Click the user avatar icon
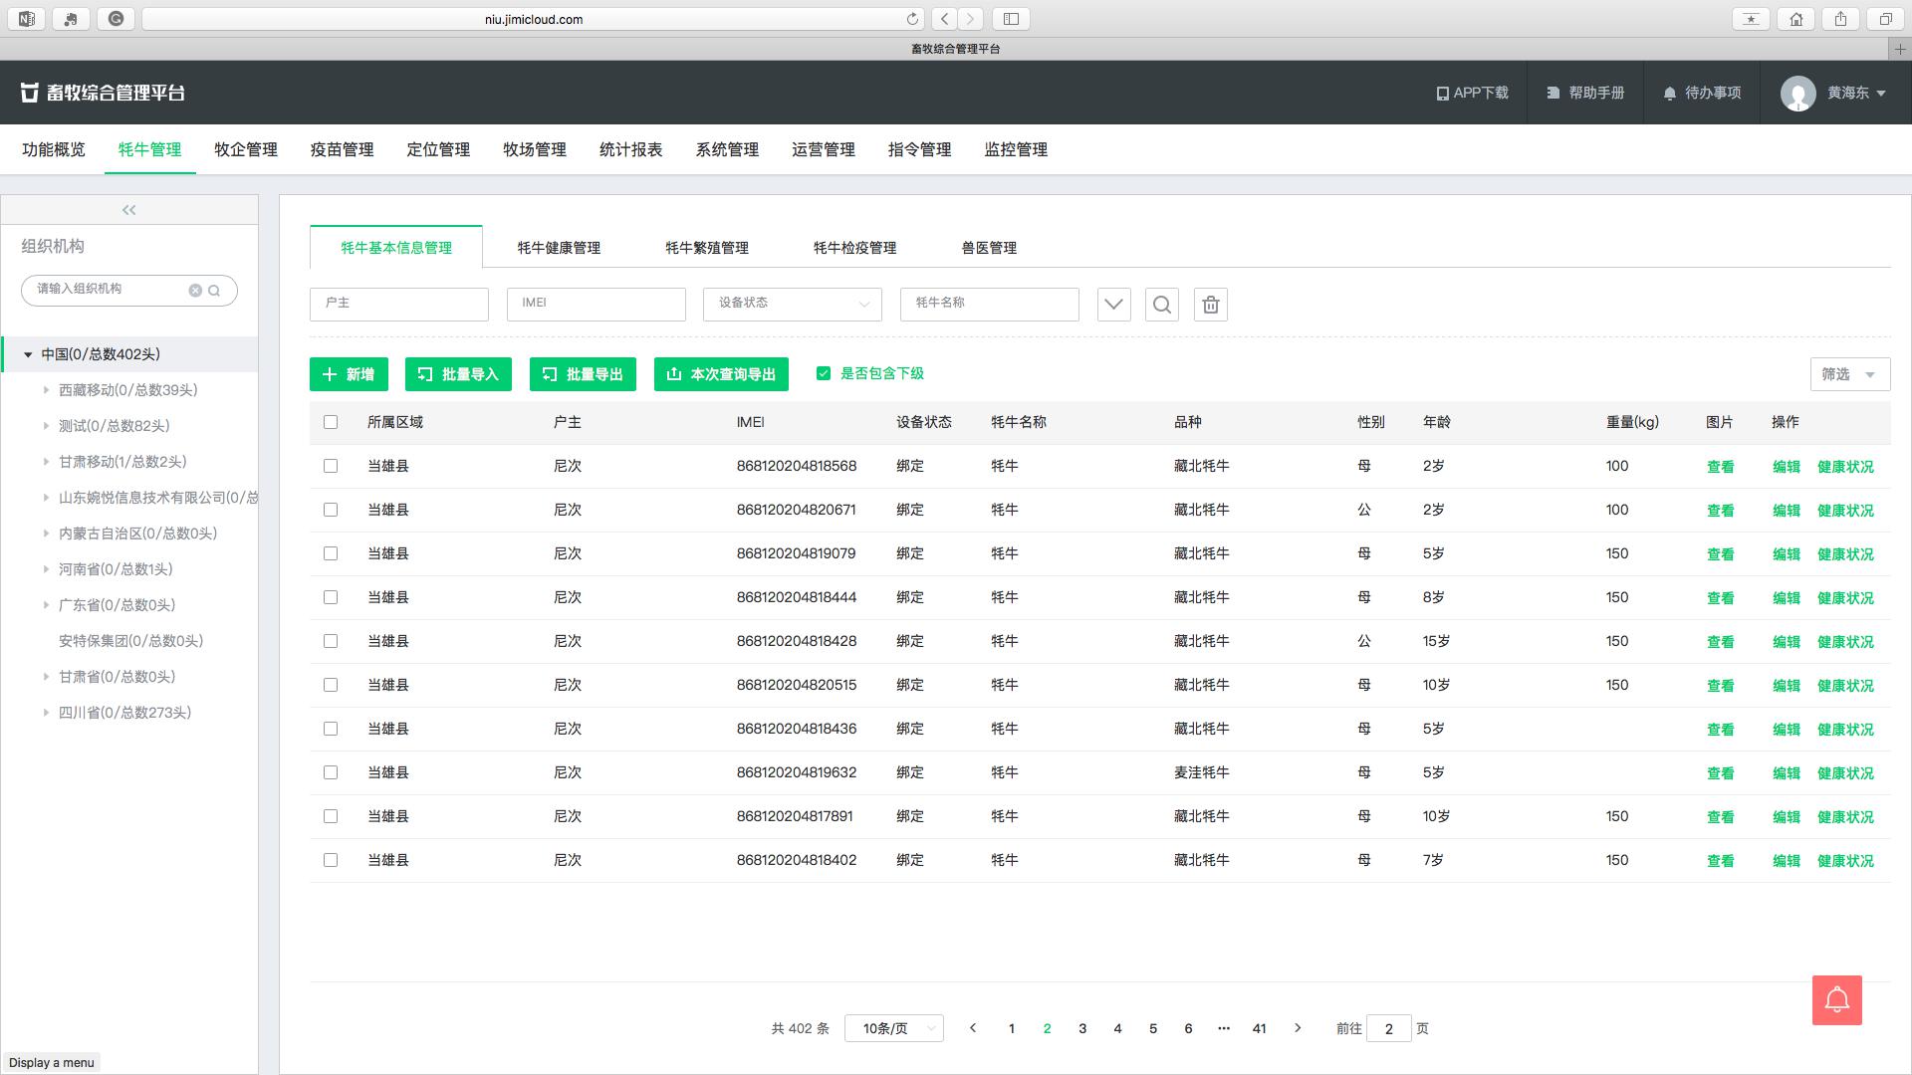 1798,94
